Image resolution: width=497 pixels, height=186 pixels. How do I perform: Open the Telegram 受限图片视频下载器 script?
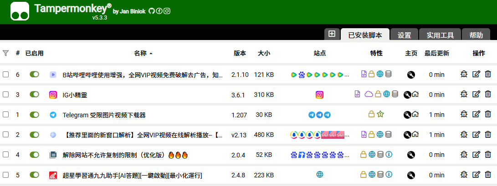coord(104,115)
